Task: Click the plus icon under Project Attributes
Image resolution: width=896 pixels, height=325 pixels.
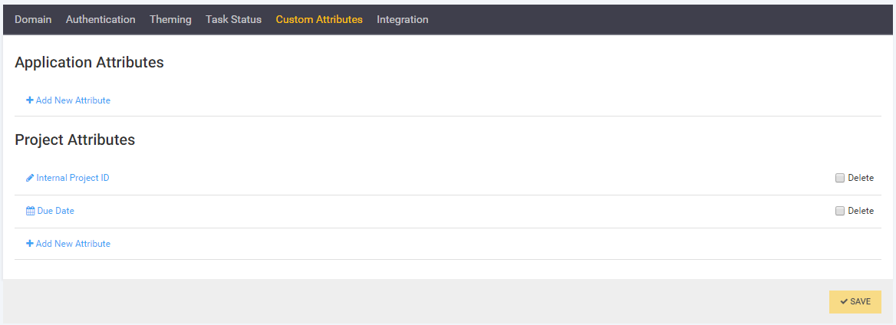Action: tap(30, 244)
